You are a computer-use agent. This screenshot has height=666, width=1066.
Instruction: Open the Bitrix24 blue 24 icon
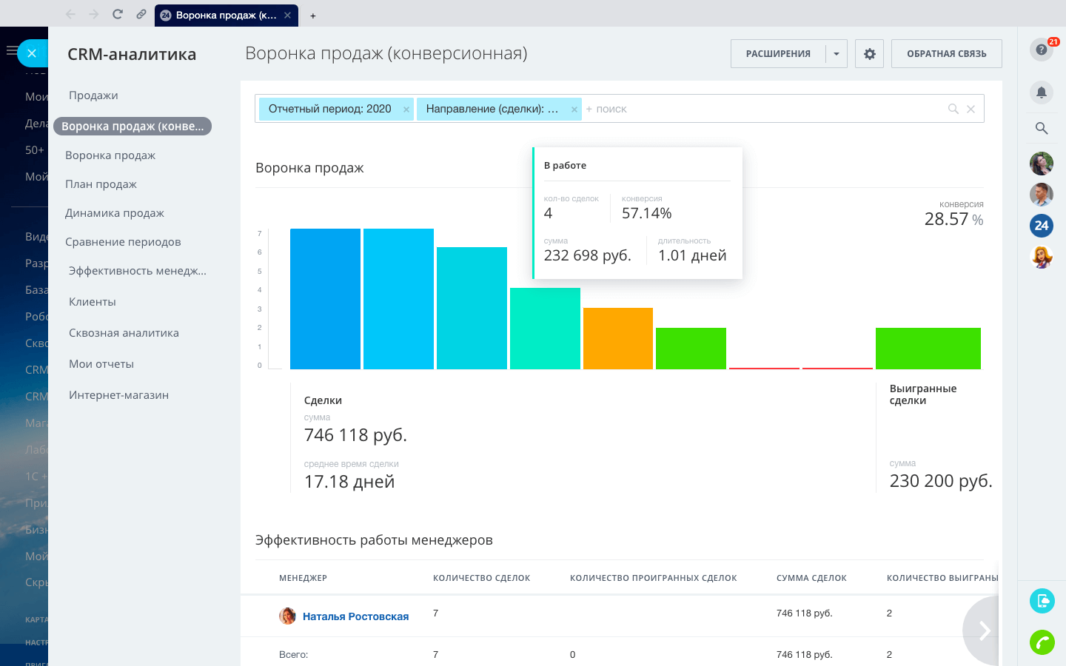click(1042, 226)
